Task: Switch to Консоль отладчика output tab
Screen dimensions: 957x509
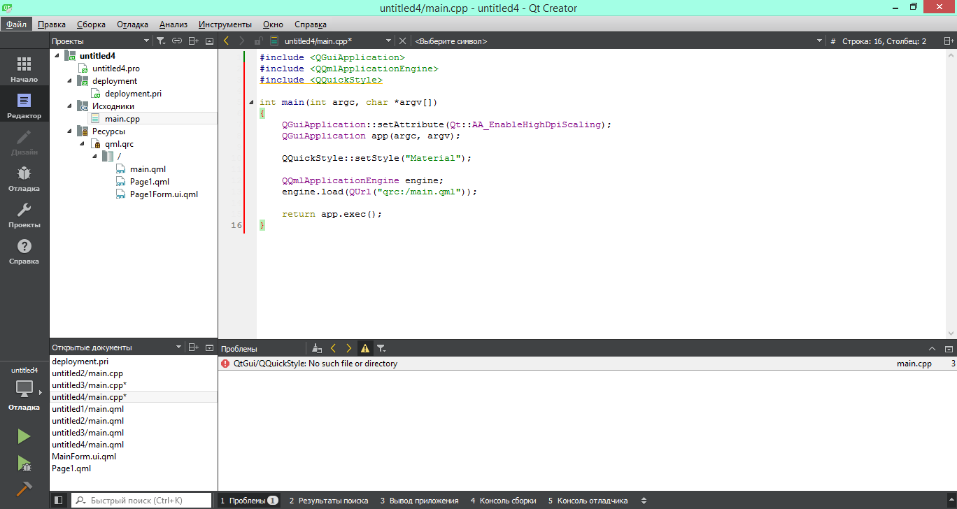Action: point(588,501)
